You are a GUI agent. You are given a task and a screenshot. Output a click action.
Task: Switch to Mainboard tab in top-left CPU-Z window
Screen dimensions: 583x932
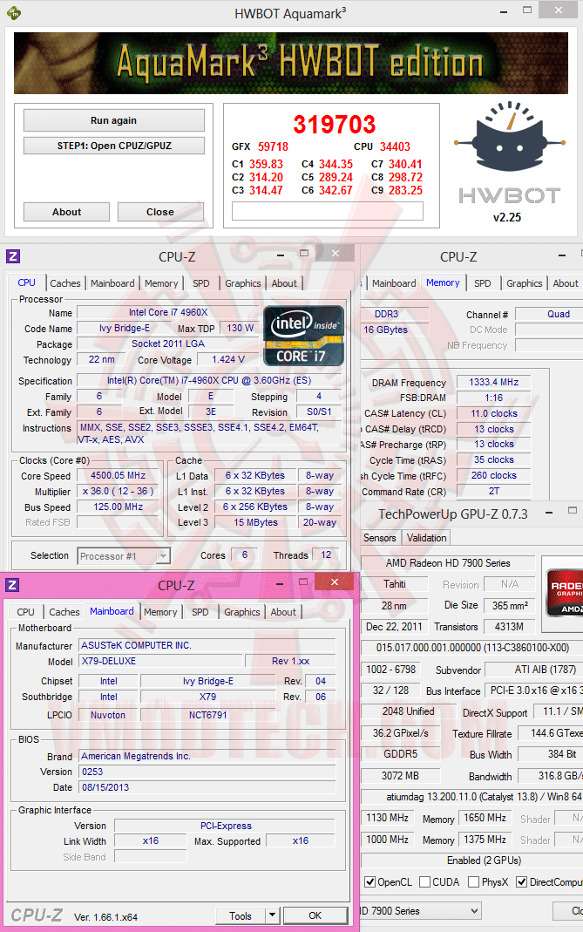[112, 283]
